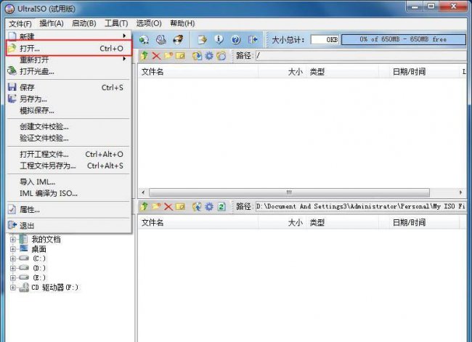The height and width of the screenshot is (342, 472).
Task: Open the 文件(F) menu
Action: [20, 23]
